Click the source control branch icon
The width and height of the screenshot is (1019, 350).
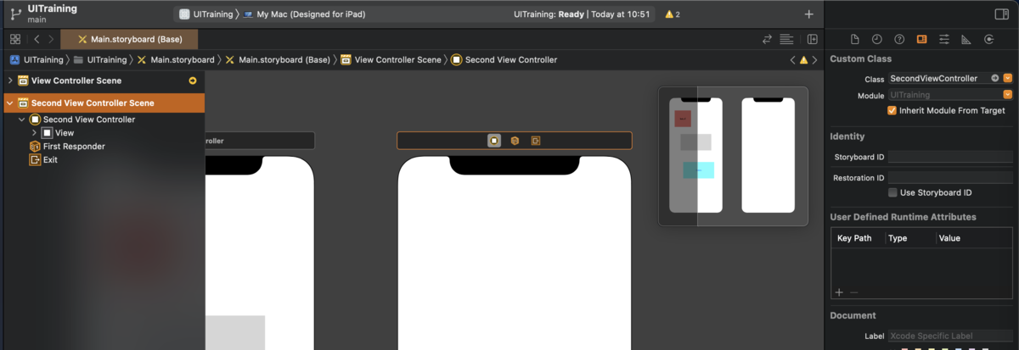pyautogui.click(x=14, y=14)
